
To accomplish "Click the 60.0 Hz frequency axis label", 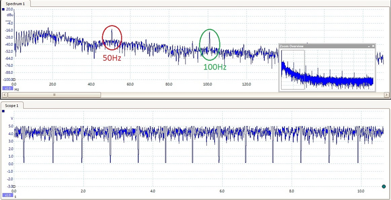I will [130, 84].
